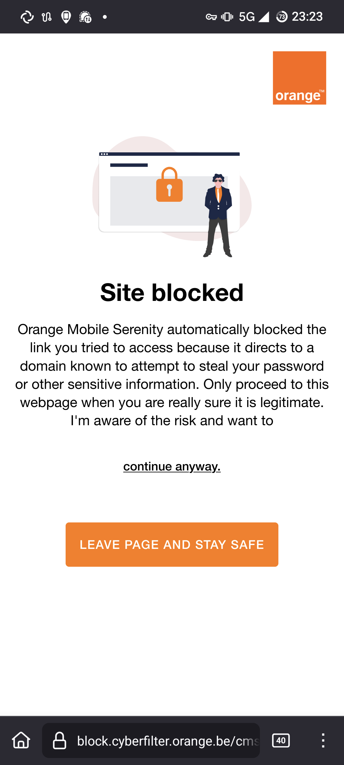Image resolution: width=344 pixels, height=765 pixels.
Task: Tap the padlock icon in address bar
Action: [x=60, y=740]
